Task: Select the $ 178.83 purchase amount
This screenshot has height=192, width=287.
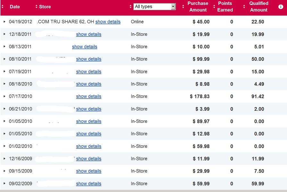Action: tap(200, 96)
